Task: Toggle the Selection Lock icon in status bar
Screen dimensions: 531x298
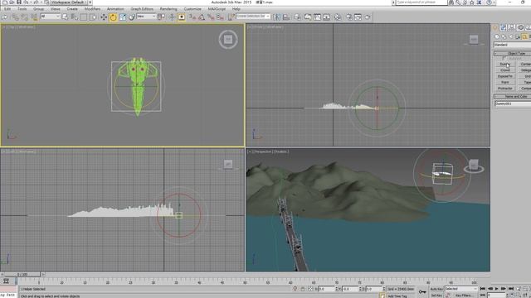Action: pyautogui.click(x=302, y=289)
